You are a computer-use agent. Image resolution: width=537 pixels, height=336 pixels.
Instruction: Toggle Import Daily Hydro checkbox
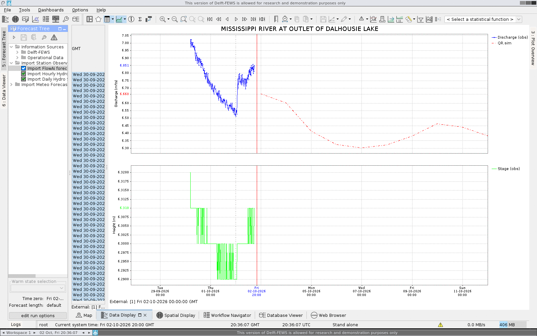[23, 79]
